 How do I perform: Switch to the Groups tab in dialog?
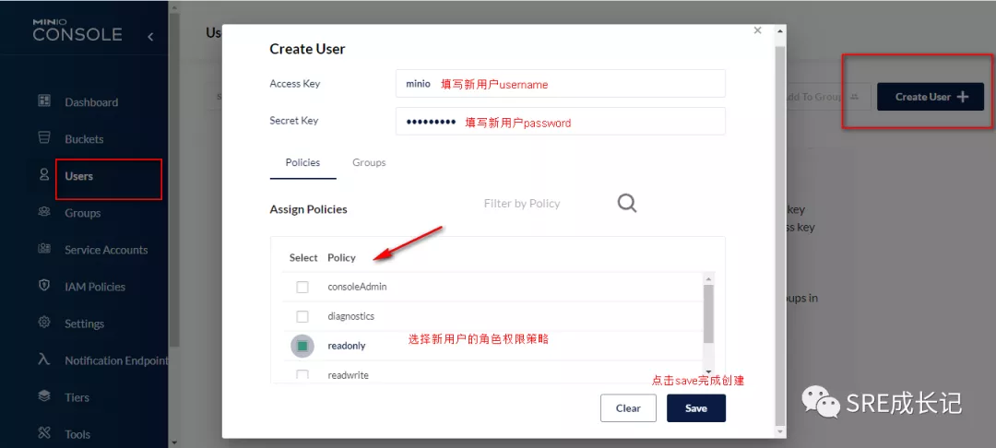369,162
